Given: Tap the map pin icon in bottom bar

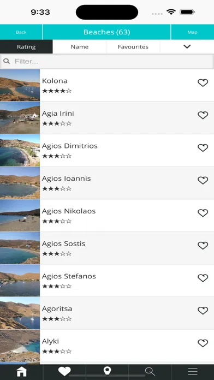Looking at the screenshot, I should pos(107,371).
